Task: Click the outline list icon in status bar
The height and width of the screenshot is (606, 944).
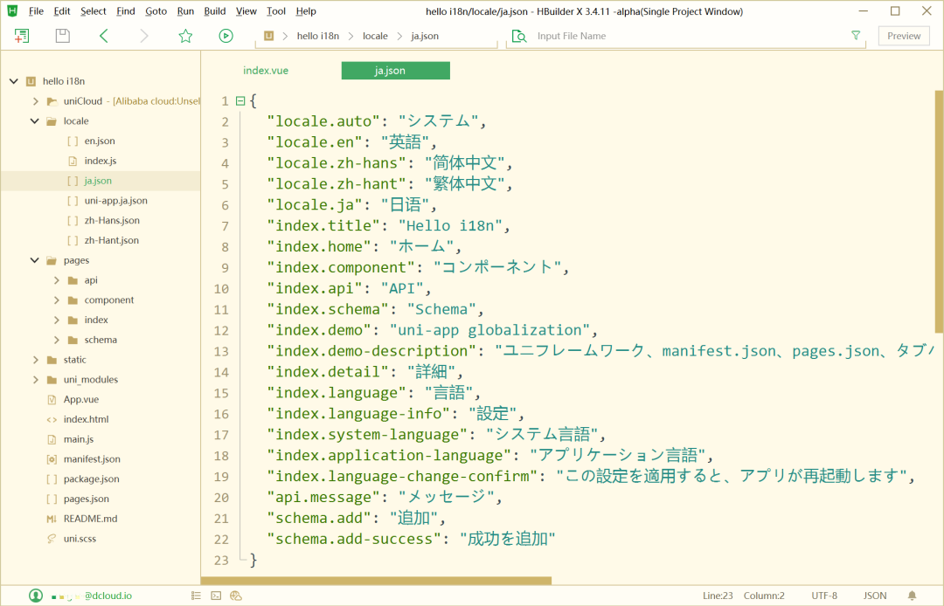Action: 197,596
